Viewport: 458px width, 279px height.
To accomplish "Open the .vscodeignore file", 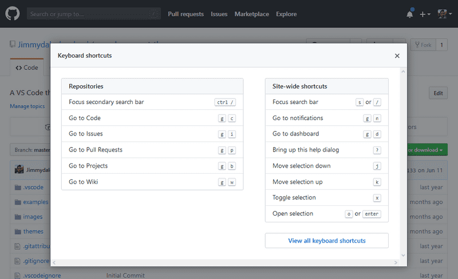I will point(42,276).
